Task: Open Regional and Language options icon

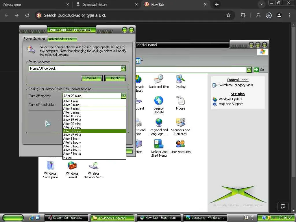Action: point(159,127)
